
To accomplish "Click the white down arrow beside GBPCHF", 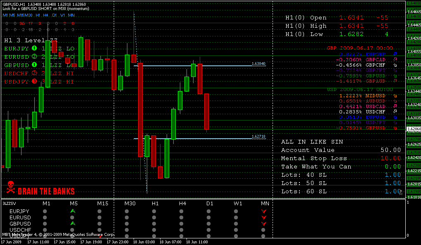I will (395, 65).
